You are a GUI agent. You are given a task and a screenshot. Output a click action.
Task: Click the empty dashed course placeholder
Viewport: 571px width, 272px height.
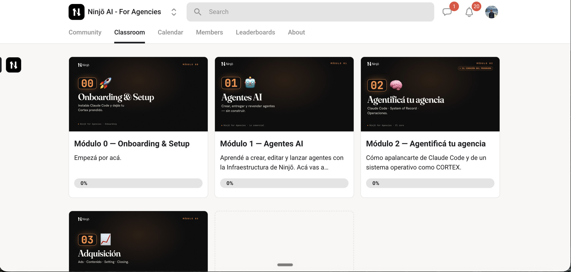tap(284, 241)
